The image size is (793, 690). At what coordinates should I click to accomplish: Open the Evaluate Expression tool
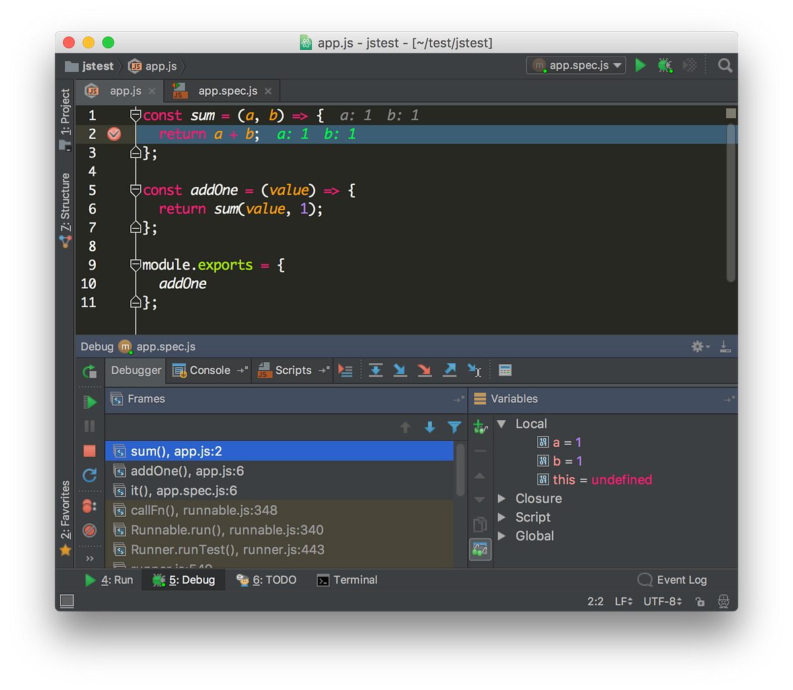coord(505,370)
